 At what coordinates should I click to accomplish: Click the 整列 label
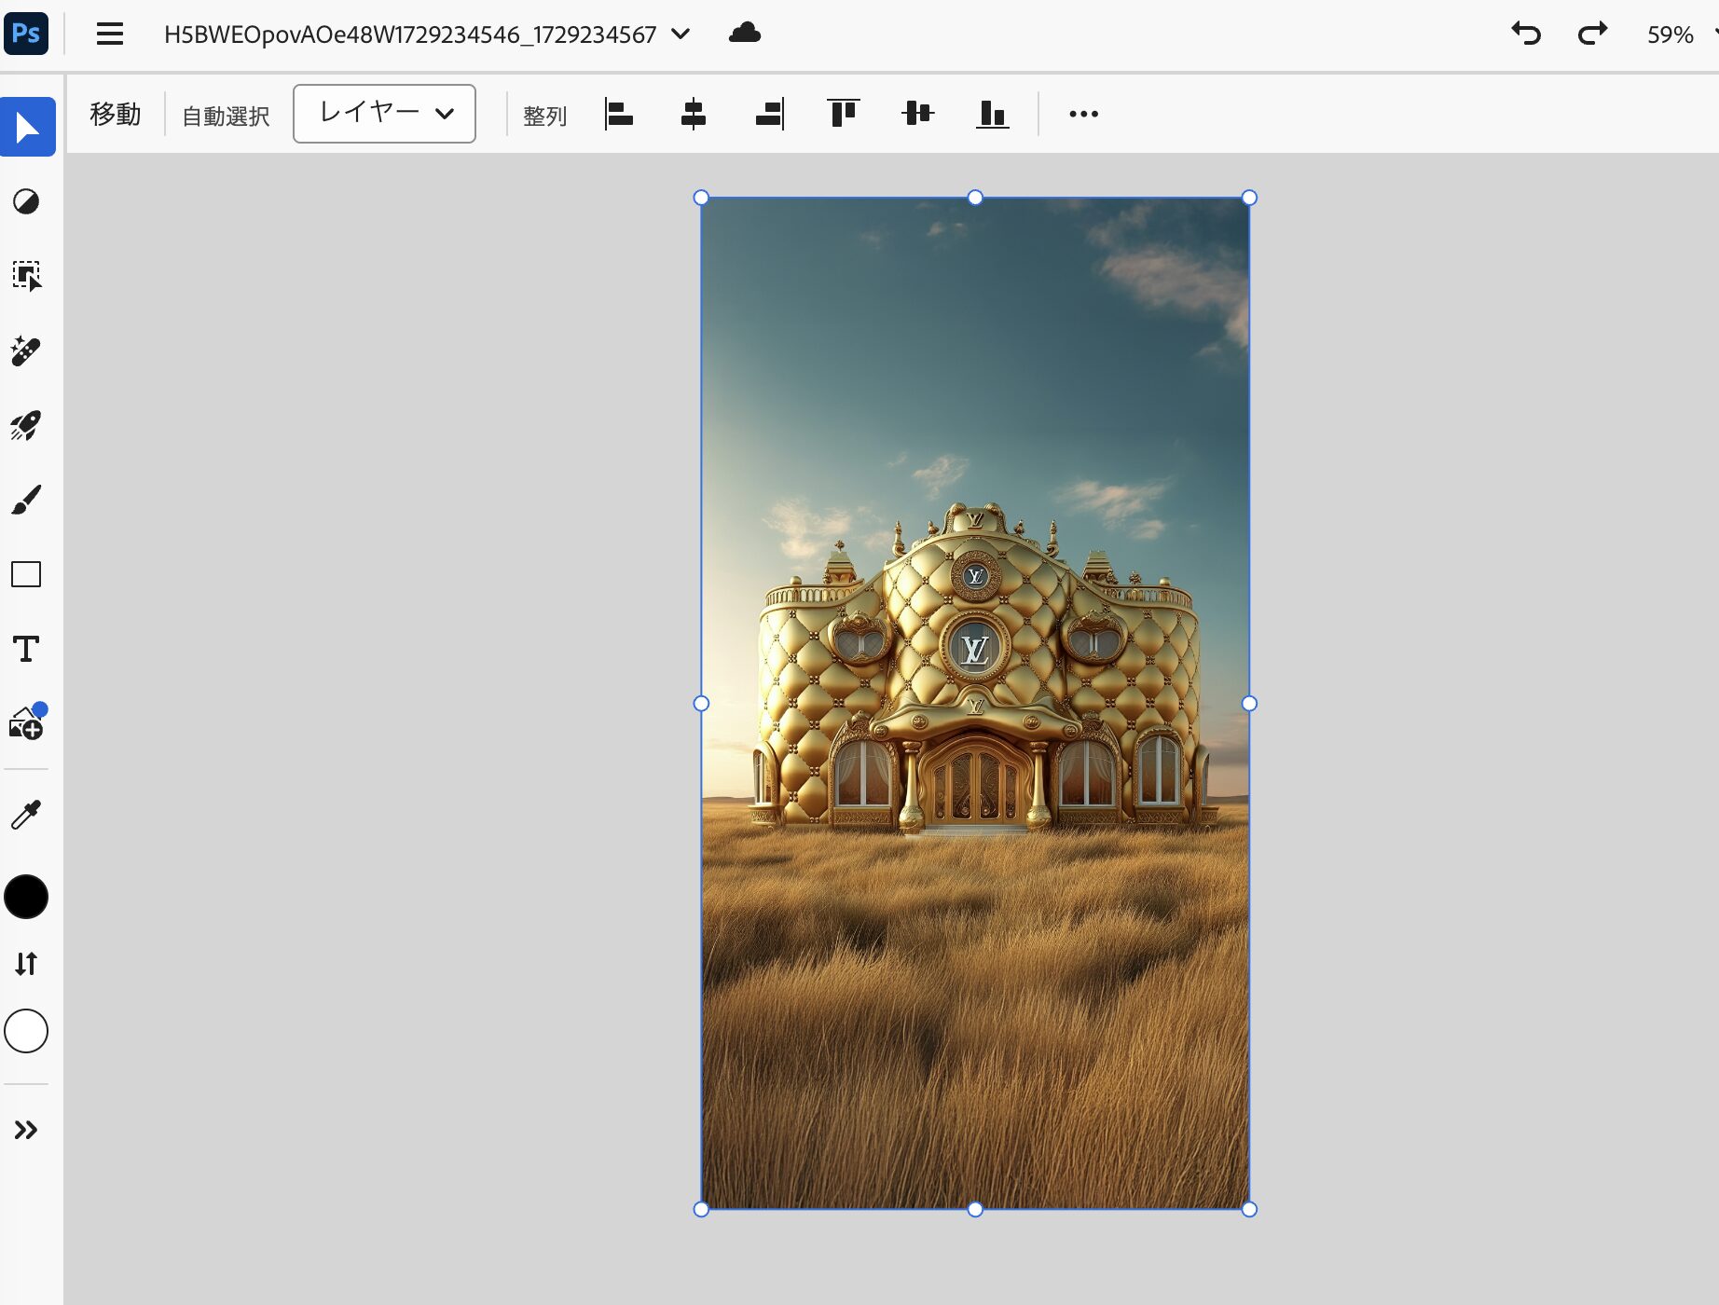545,116
